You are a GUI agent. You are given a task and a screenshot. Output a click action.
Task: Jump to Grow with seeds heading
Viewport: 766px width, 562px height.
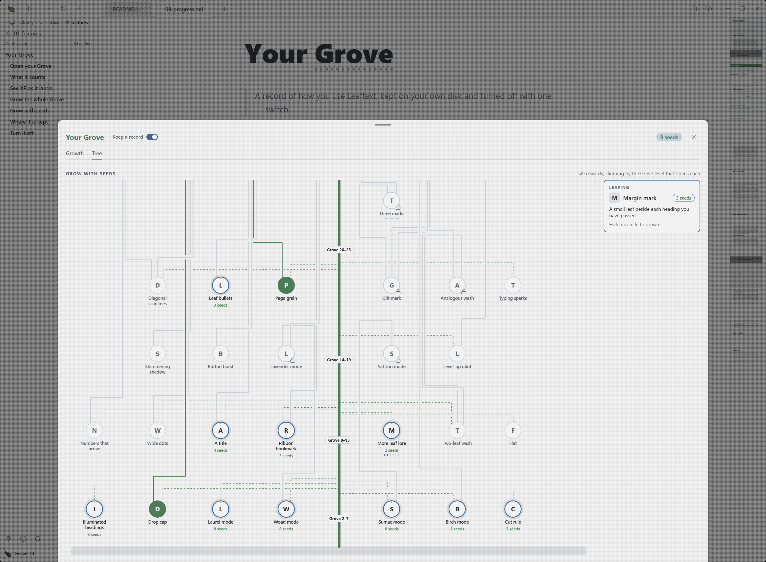coord(30,111)
